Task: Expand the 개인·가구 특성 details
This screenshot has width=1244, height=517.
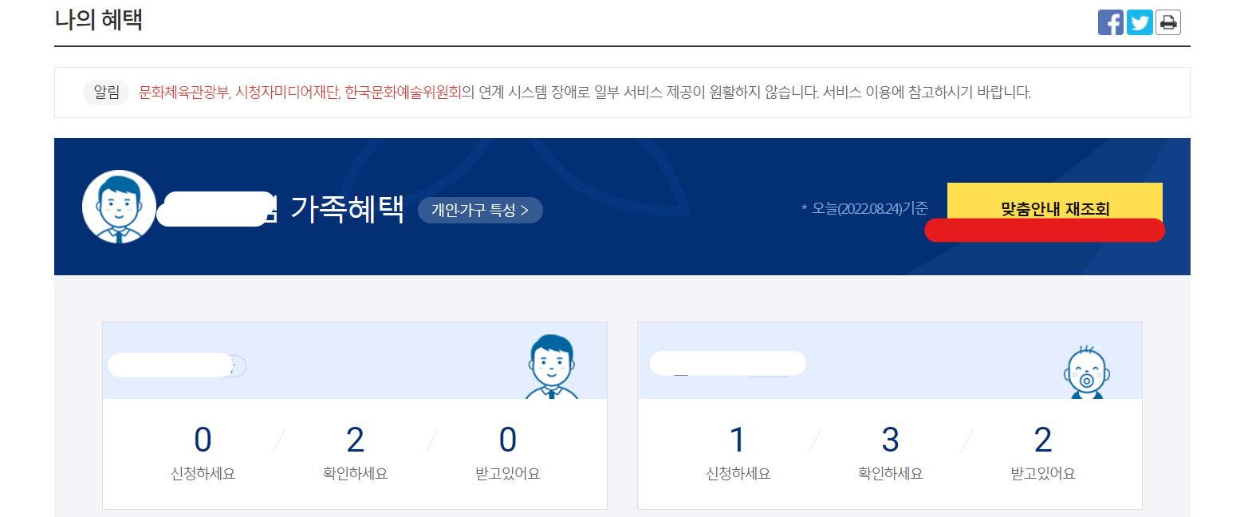Action: [480, 211]
